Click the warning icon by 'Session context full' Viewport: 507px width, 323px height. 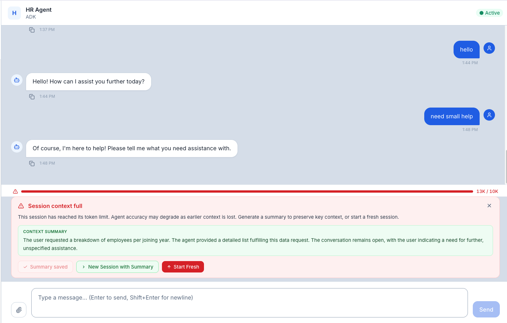coord(21,206)
